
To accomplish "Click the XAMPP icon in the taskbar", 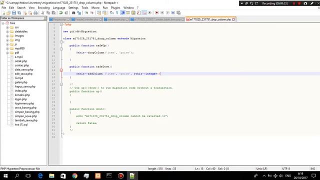I will point(98,175).
